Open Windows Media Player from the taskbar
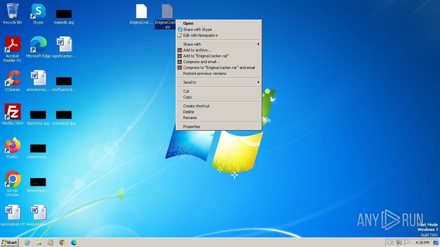The image size is (440, 247). (51, 243)
